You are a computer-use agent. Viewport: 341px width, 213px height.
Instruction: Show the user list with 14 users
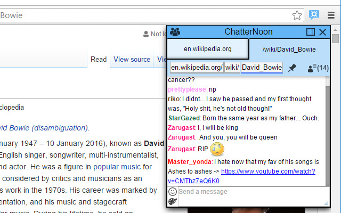(318, 68)
